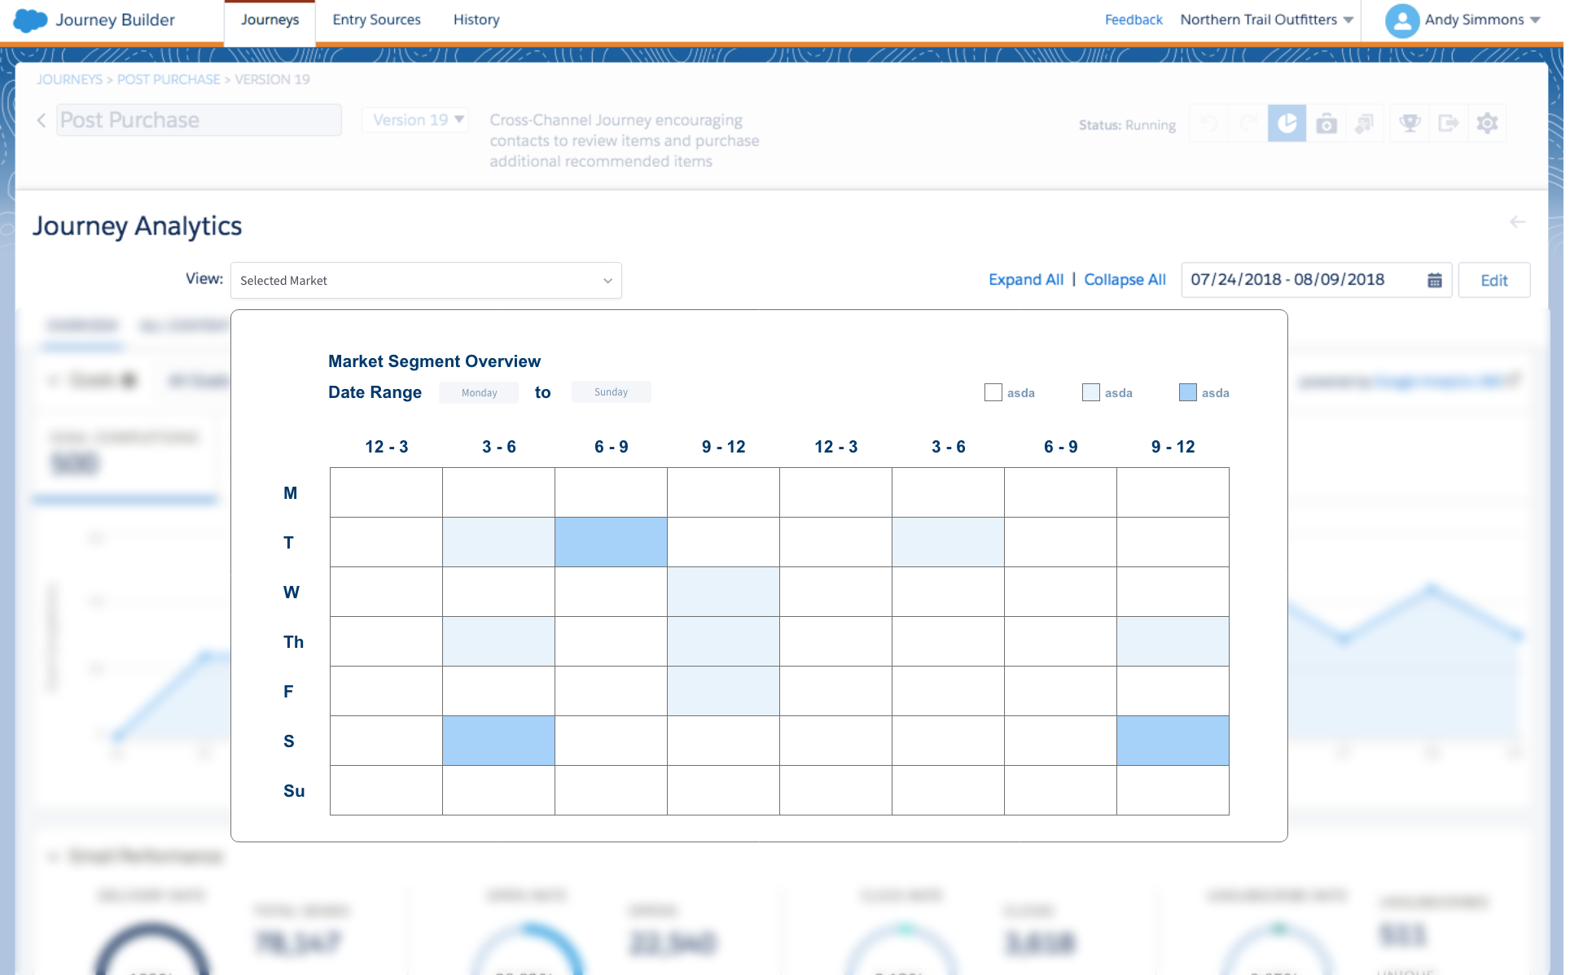
Task: Open the date range calendar icon
Action: pos(1435,280)
